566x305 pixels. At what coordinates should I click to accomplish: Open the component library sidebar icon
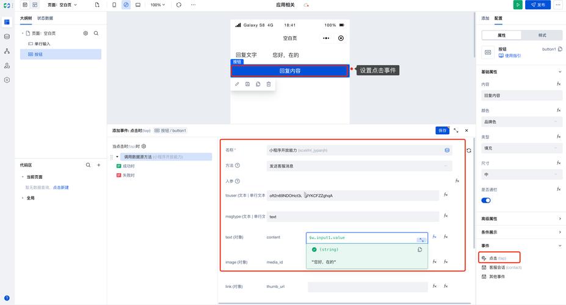[x=7, y=66]
